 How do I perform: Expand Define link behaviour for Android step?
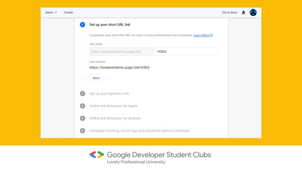(x=115, y=118)
